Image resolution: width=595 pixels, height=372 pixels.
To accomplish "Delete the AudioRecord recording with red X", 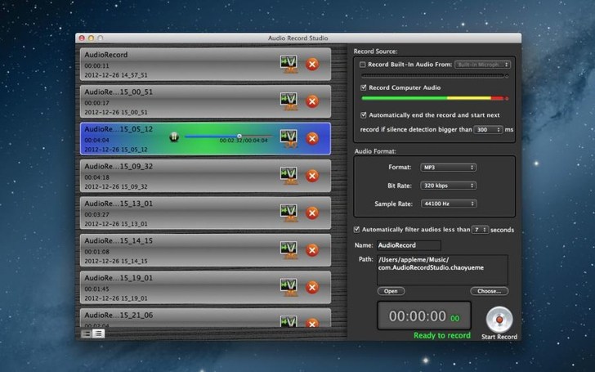I will point(311,63).
